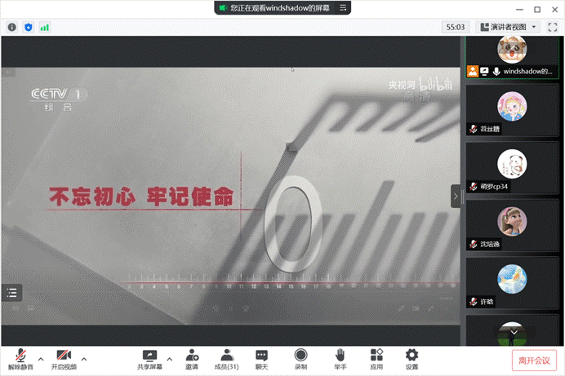
Task: Enter fullscreen mode icon at top right
Action: tap(553, 27)
